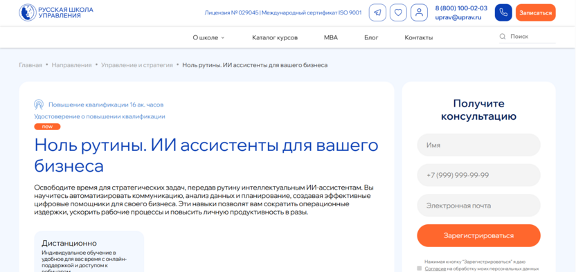Click the Получите консультацию heading
576x272 pixels.
tap(478, 110)
